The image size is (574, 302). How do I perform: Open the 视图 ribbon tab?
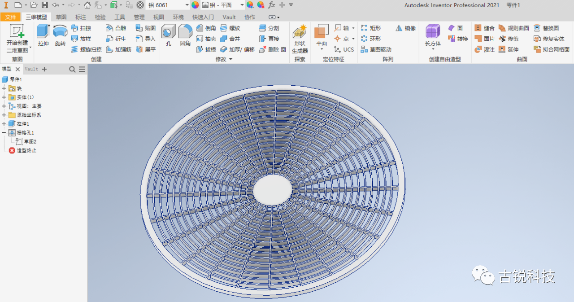pos(159,17)
